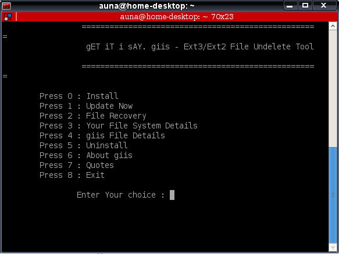Click 'Press 6 : About giis' line
Screen dimensions: 339x254
[x=86, y=155]
